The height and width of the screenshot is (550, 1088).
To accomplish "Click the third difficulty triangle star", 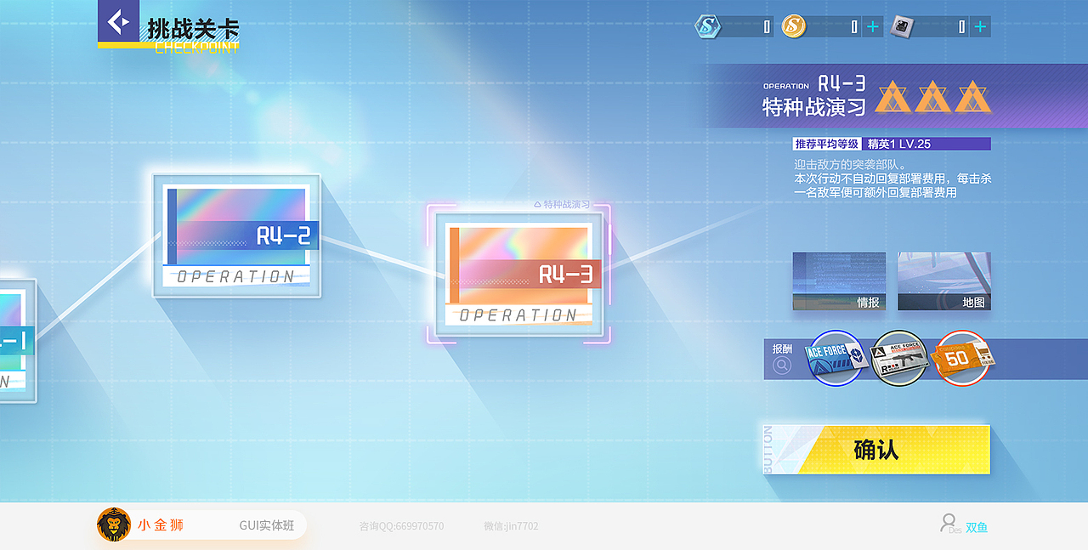I will pyautogui.click(x=972, y=98).
